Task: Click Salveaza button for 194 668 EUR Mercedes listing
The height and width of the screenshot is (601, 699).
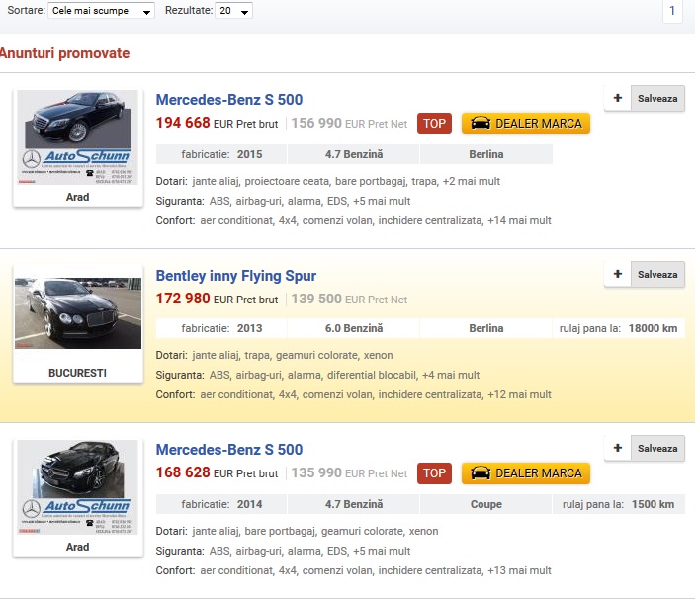Action: pyautogui.click(x=657, y=98)
